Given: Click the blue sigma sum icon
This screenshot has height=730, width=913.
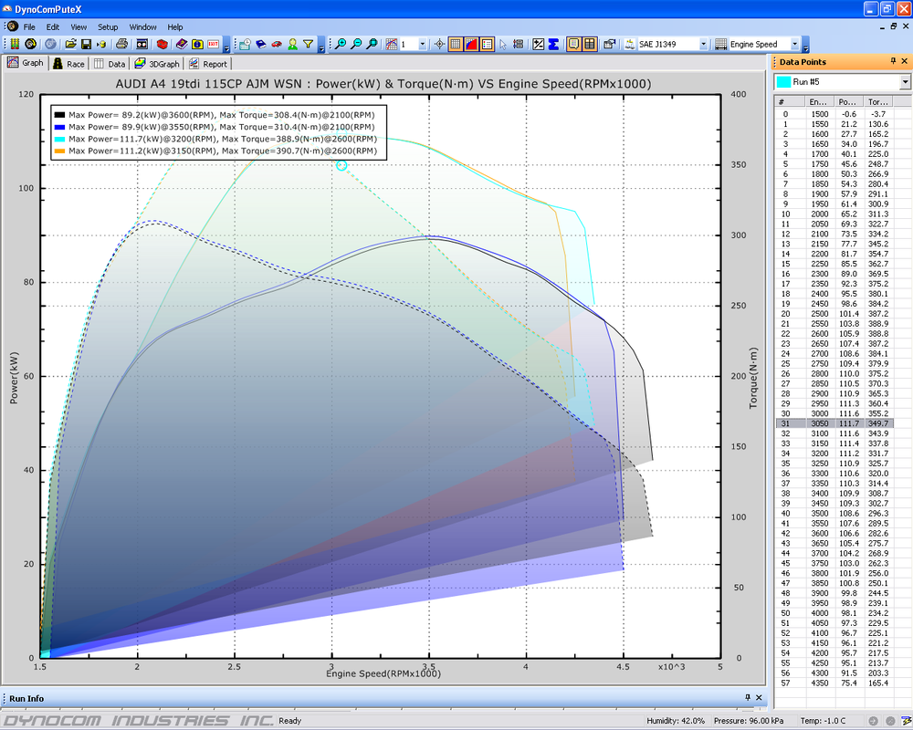Looking at the screenshot, I should tap(554, 44).
